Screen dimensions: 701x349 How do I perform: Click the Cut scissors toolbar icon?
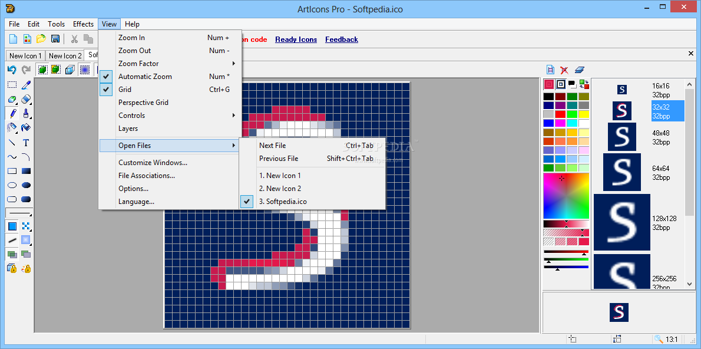tap(75, 39)
